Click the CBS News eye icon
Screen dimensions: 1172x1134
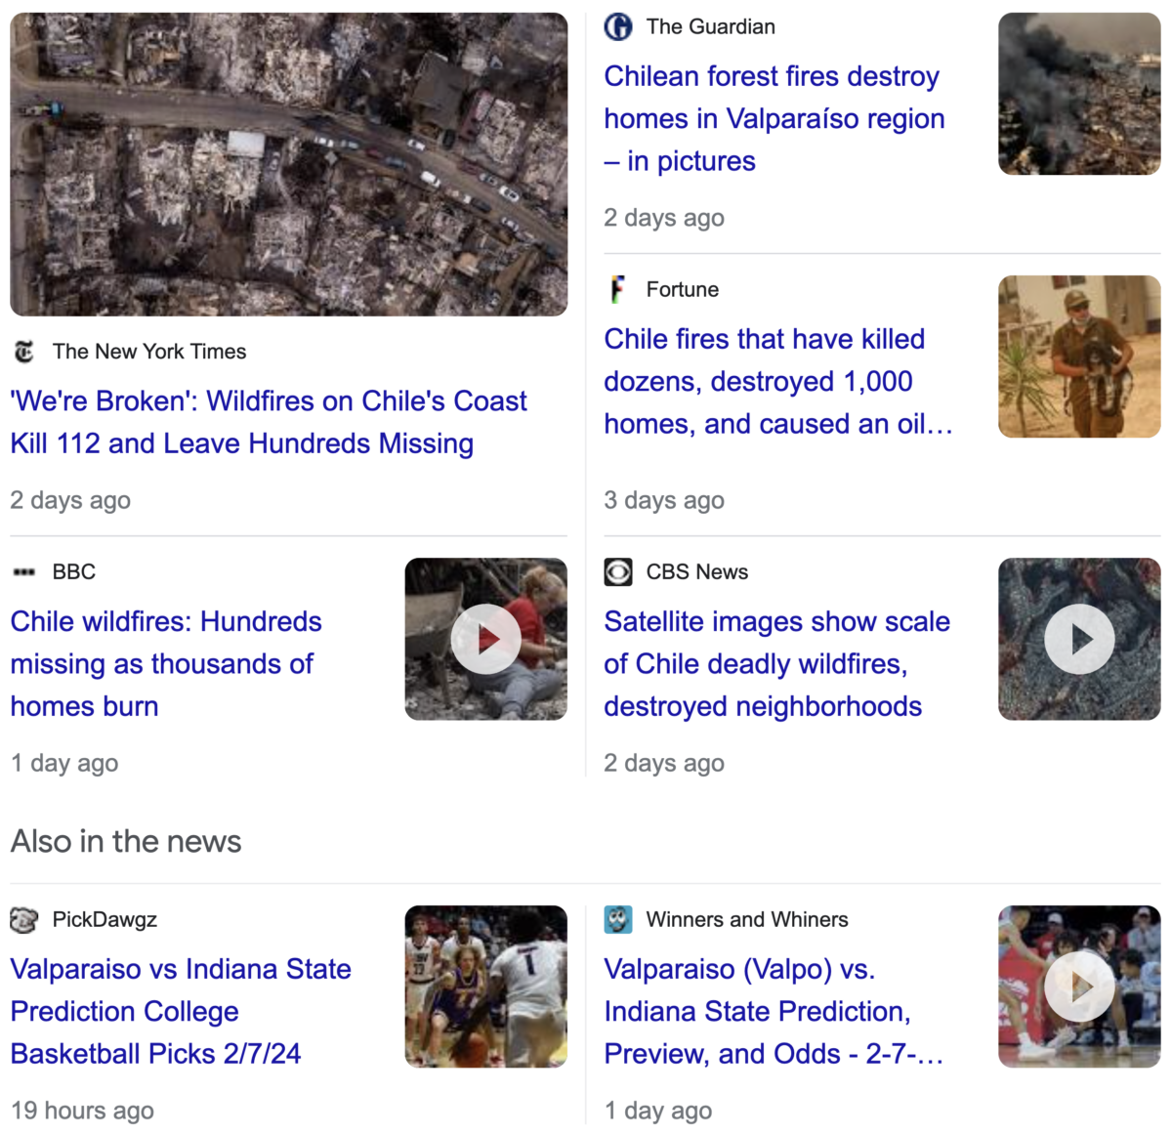pyautogui.click(x=618, y=571)
